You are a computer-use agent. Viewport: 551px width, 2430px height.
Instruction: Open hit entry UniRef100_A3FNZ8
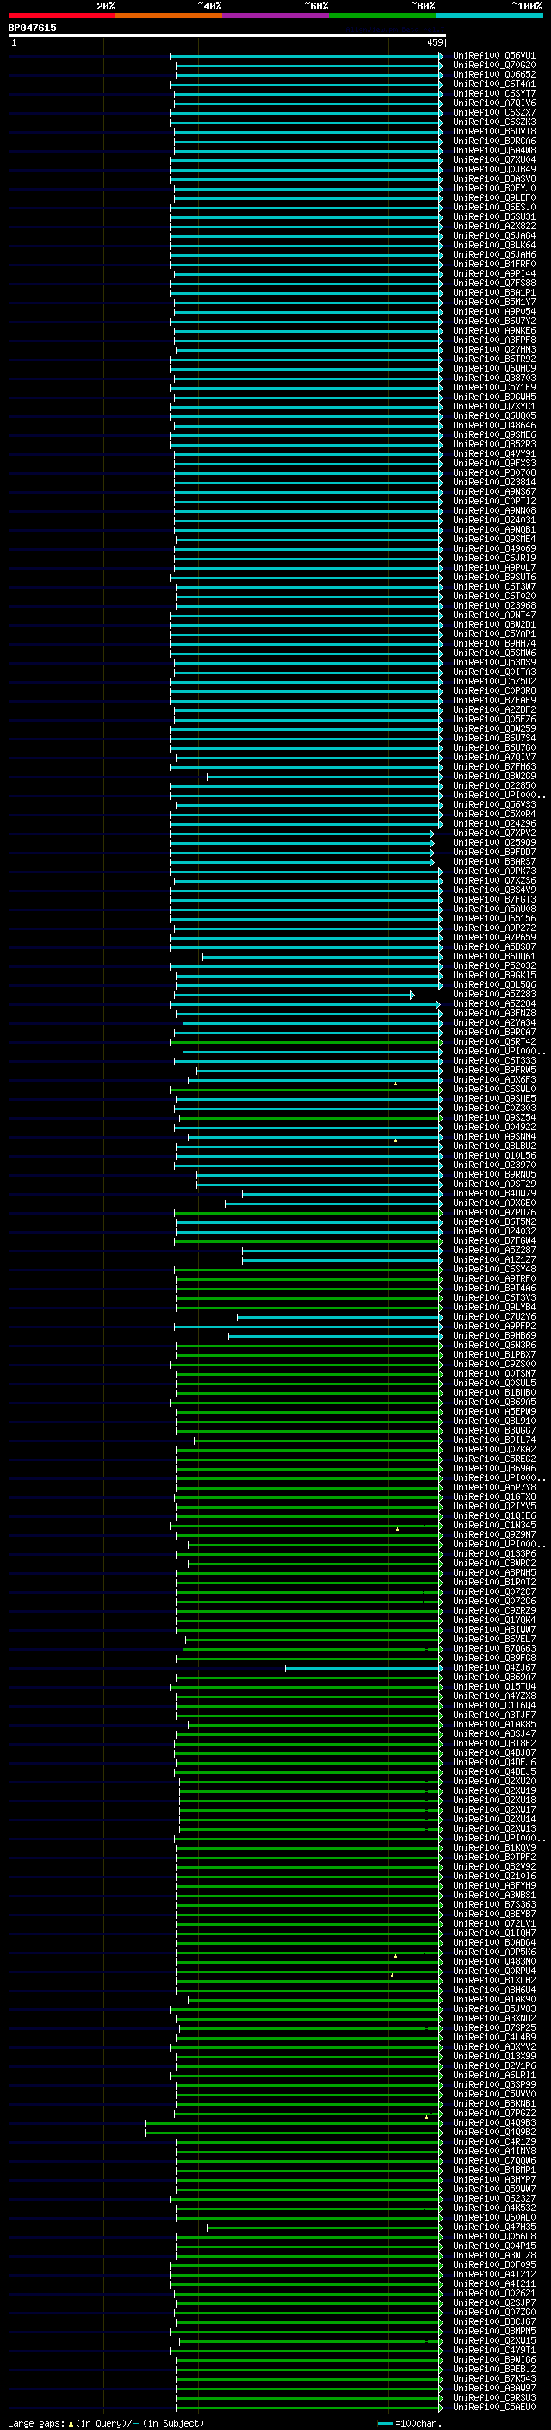[x=493, y=1013]
